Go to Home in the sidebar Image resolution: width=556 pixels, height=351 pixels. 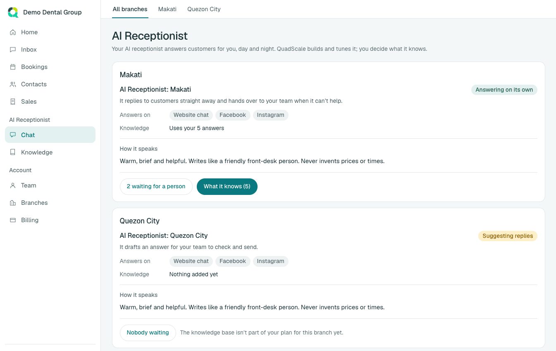click(50, 32)
